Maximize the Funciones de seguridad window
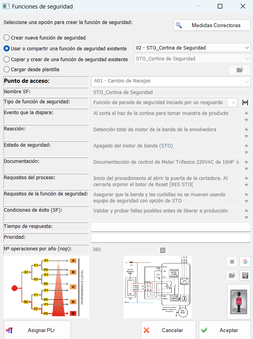 pyautogui.click(x=220, y=6)
